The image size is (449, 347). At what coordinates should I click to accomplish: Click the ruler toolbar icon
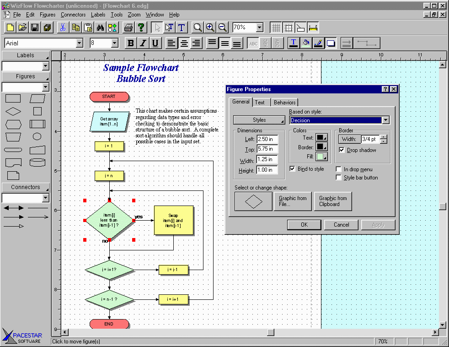coord(313,27)
